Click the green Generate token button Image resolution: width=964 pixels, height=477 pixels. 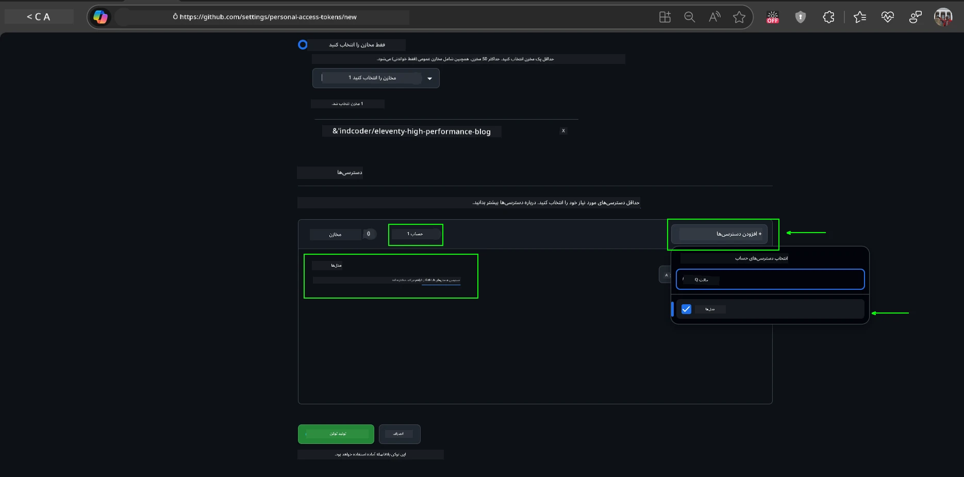pyautogui.click(x=336, y=434)
